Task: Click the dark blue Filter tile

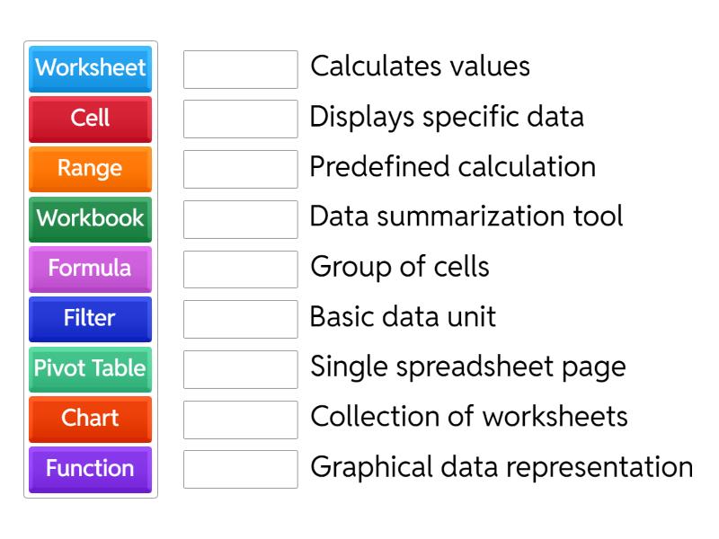Action: tap(90, 318)
